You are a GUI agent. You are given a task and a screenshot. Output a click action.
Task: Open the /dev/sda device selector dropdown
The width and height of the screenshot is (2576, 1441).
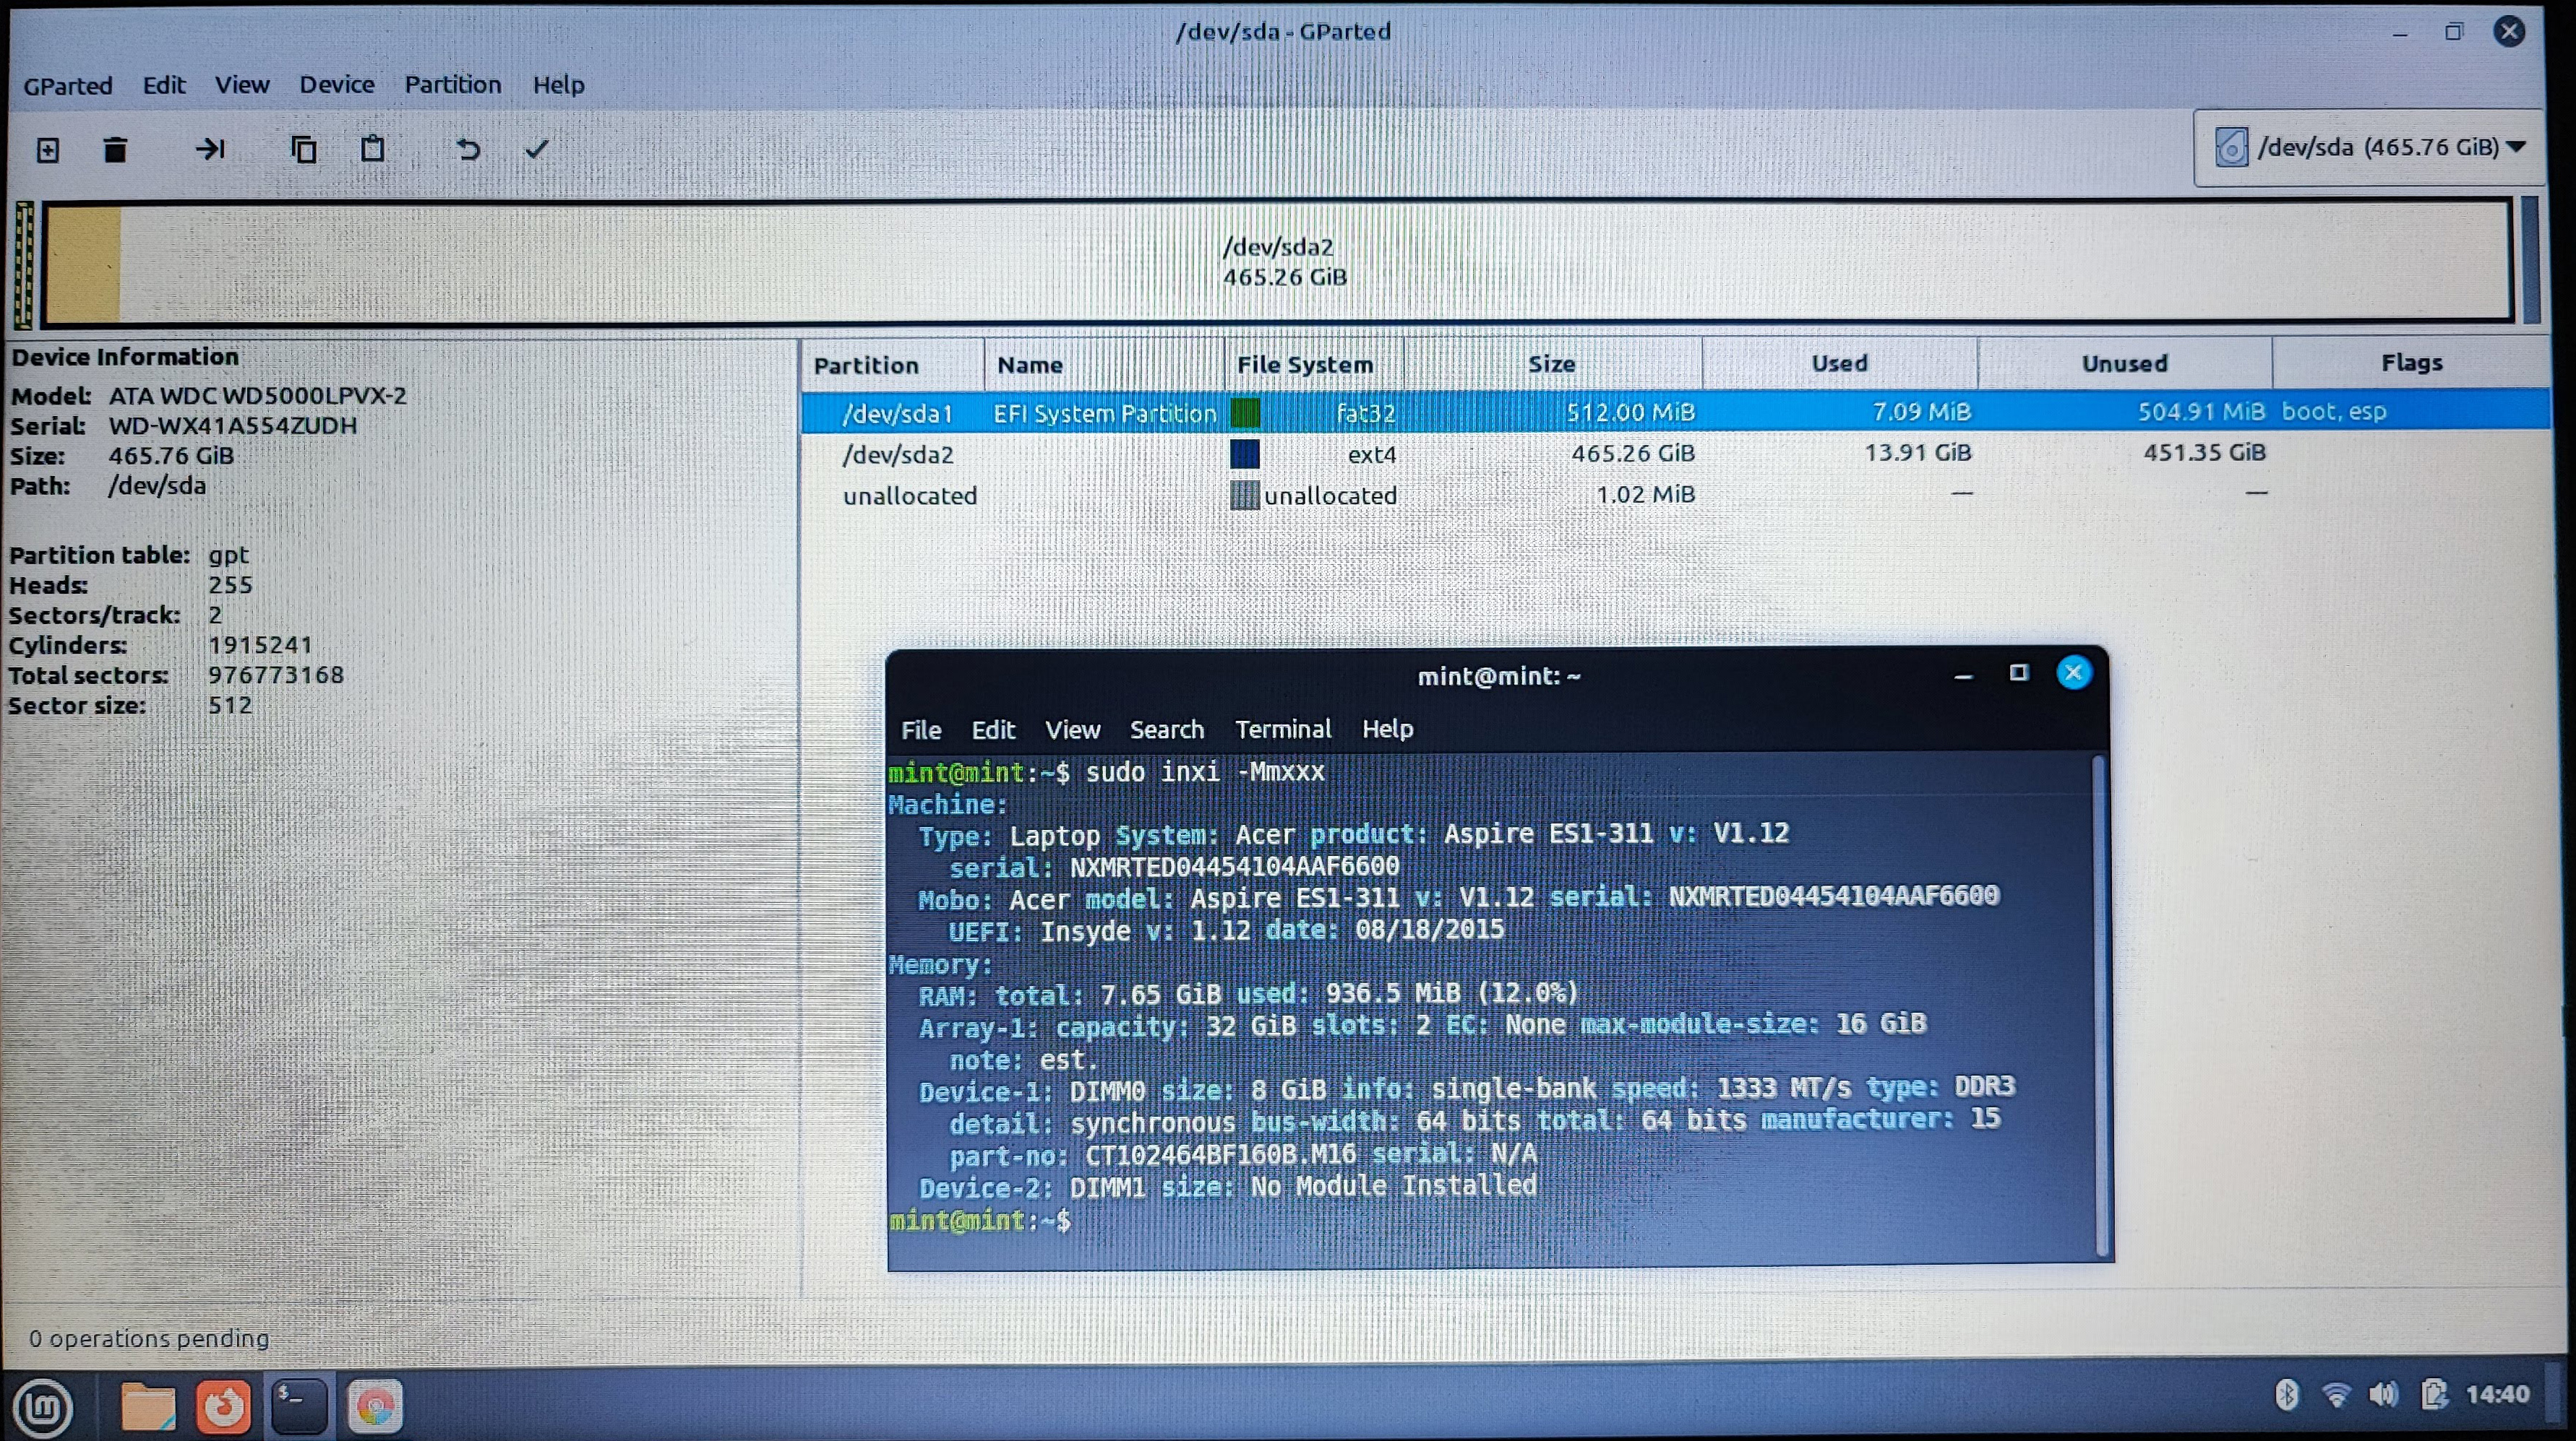tap(2369, 148)
